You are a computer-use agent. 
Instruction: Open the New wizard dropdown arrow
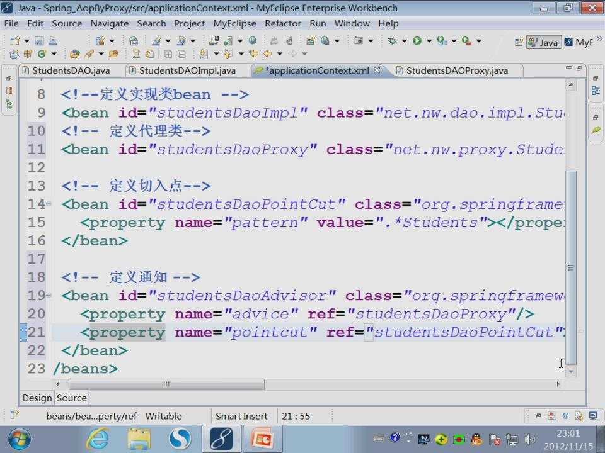(x=26, y=41)
